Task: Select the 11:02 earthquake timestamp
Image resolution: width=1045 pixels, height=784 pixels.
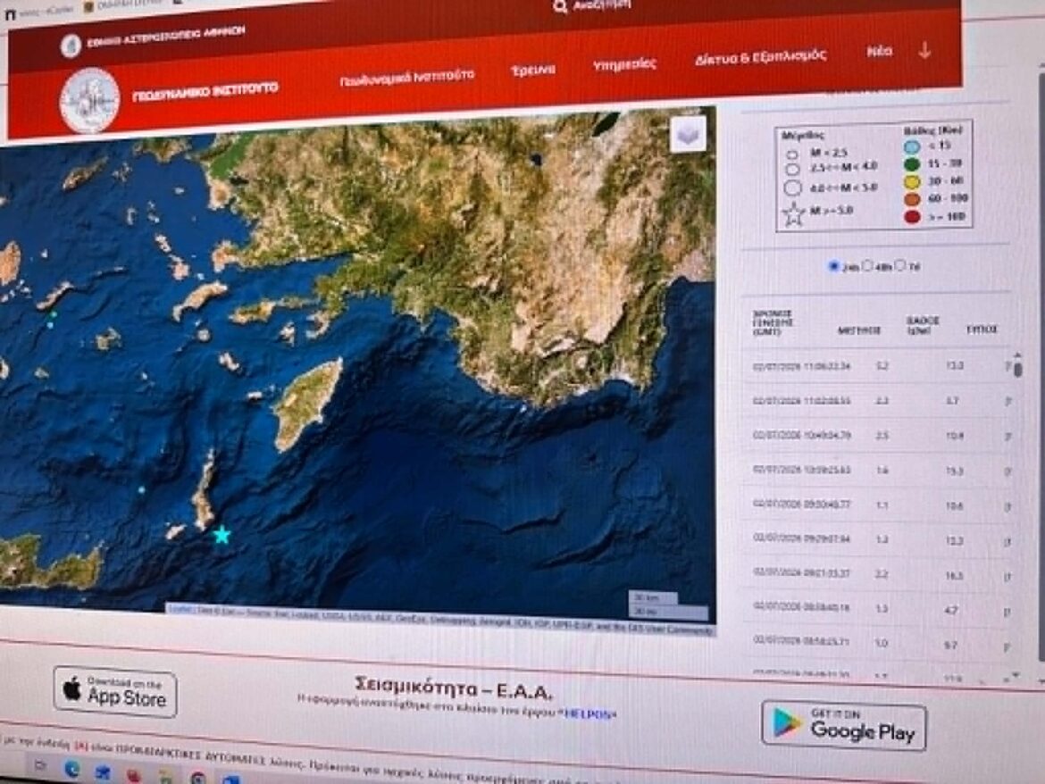Action: pyautogui.click(x=802, y=401)
